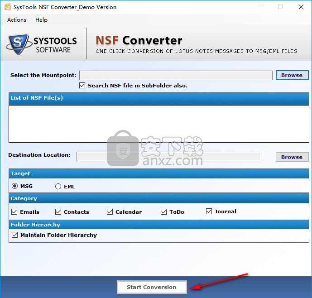
Task: Minimize the NSF Converter window
Action: tap(259, 7)
